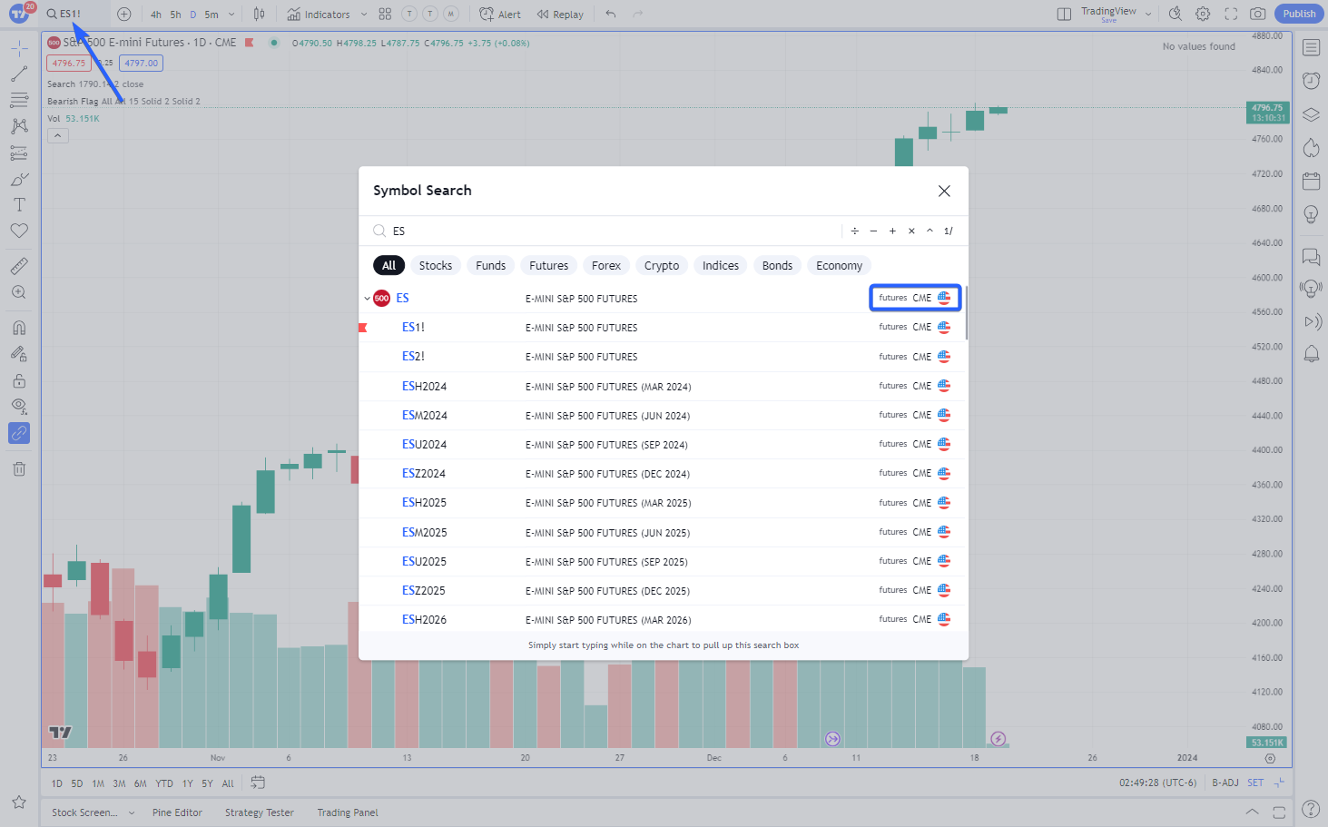Open the indicator templates grid

click(385, 14)
